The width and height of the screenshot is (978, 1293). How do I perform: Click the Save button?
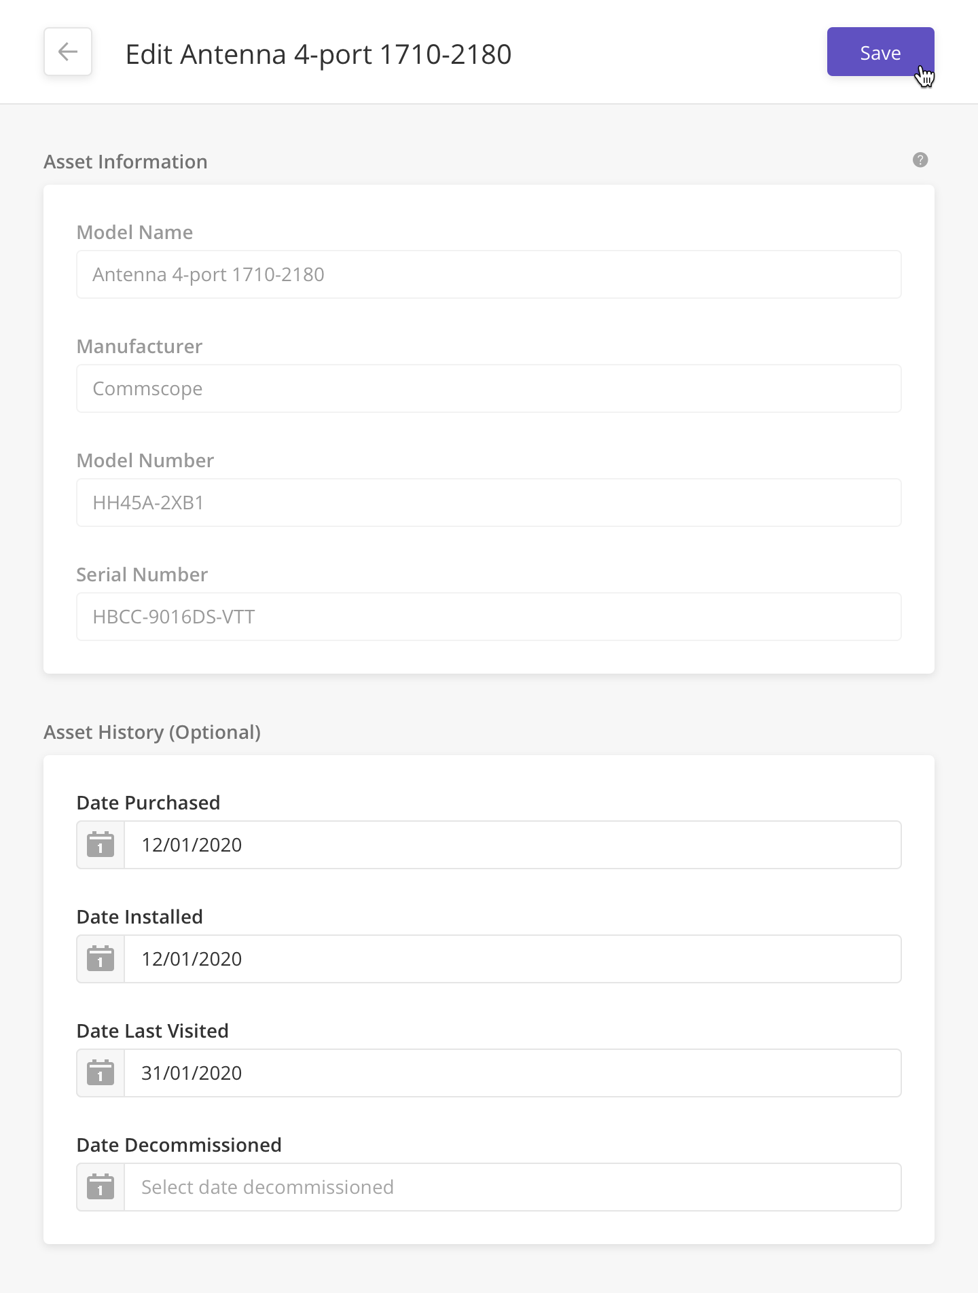tap(880, 52)
